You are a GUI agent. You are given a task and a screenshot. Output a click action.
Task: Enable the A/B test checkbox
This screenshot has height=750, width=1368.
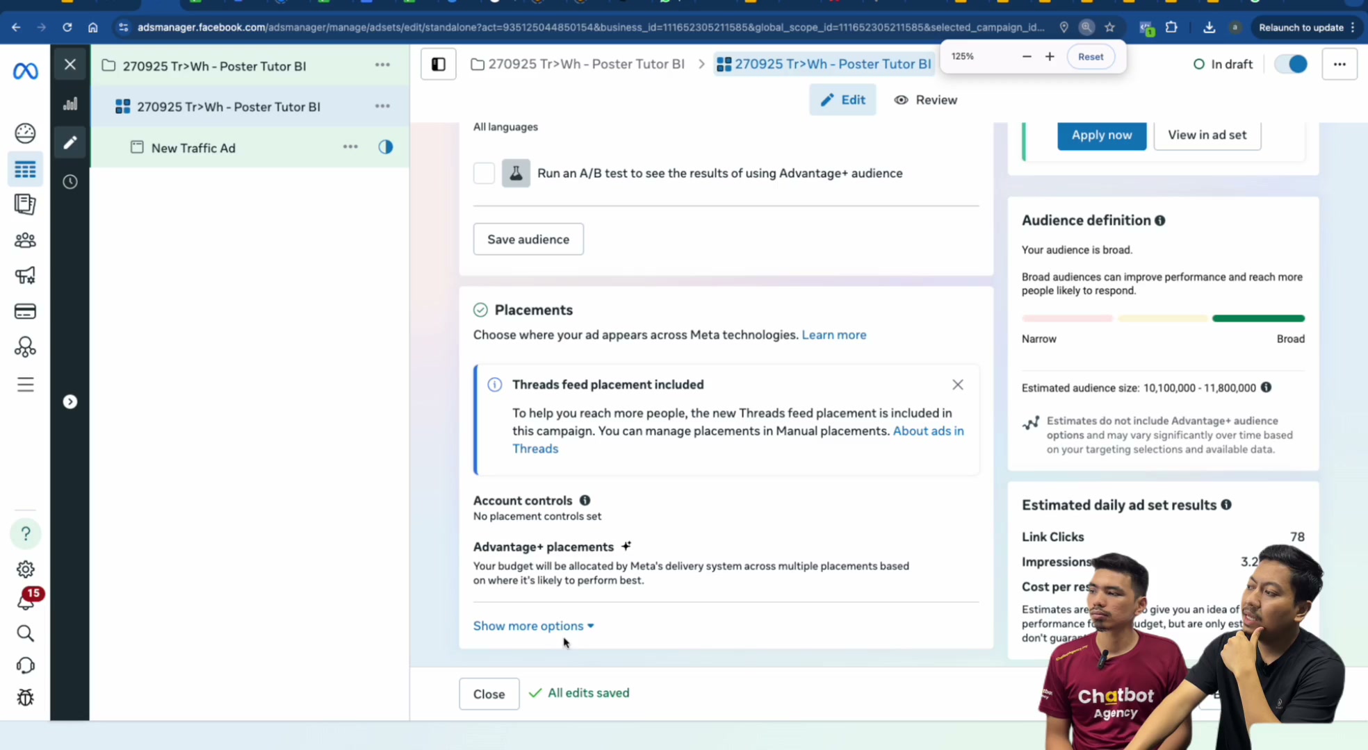484,173
